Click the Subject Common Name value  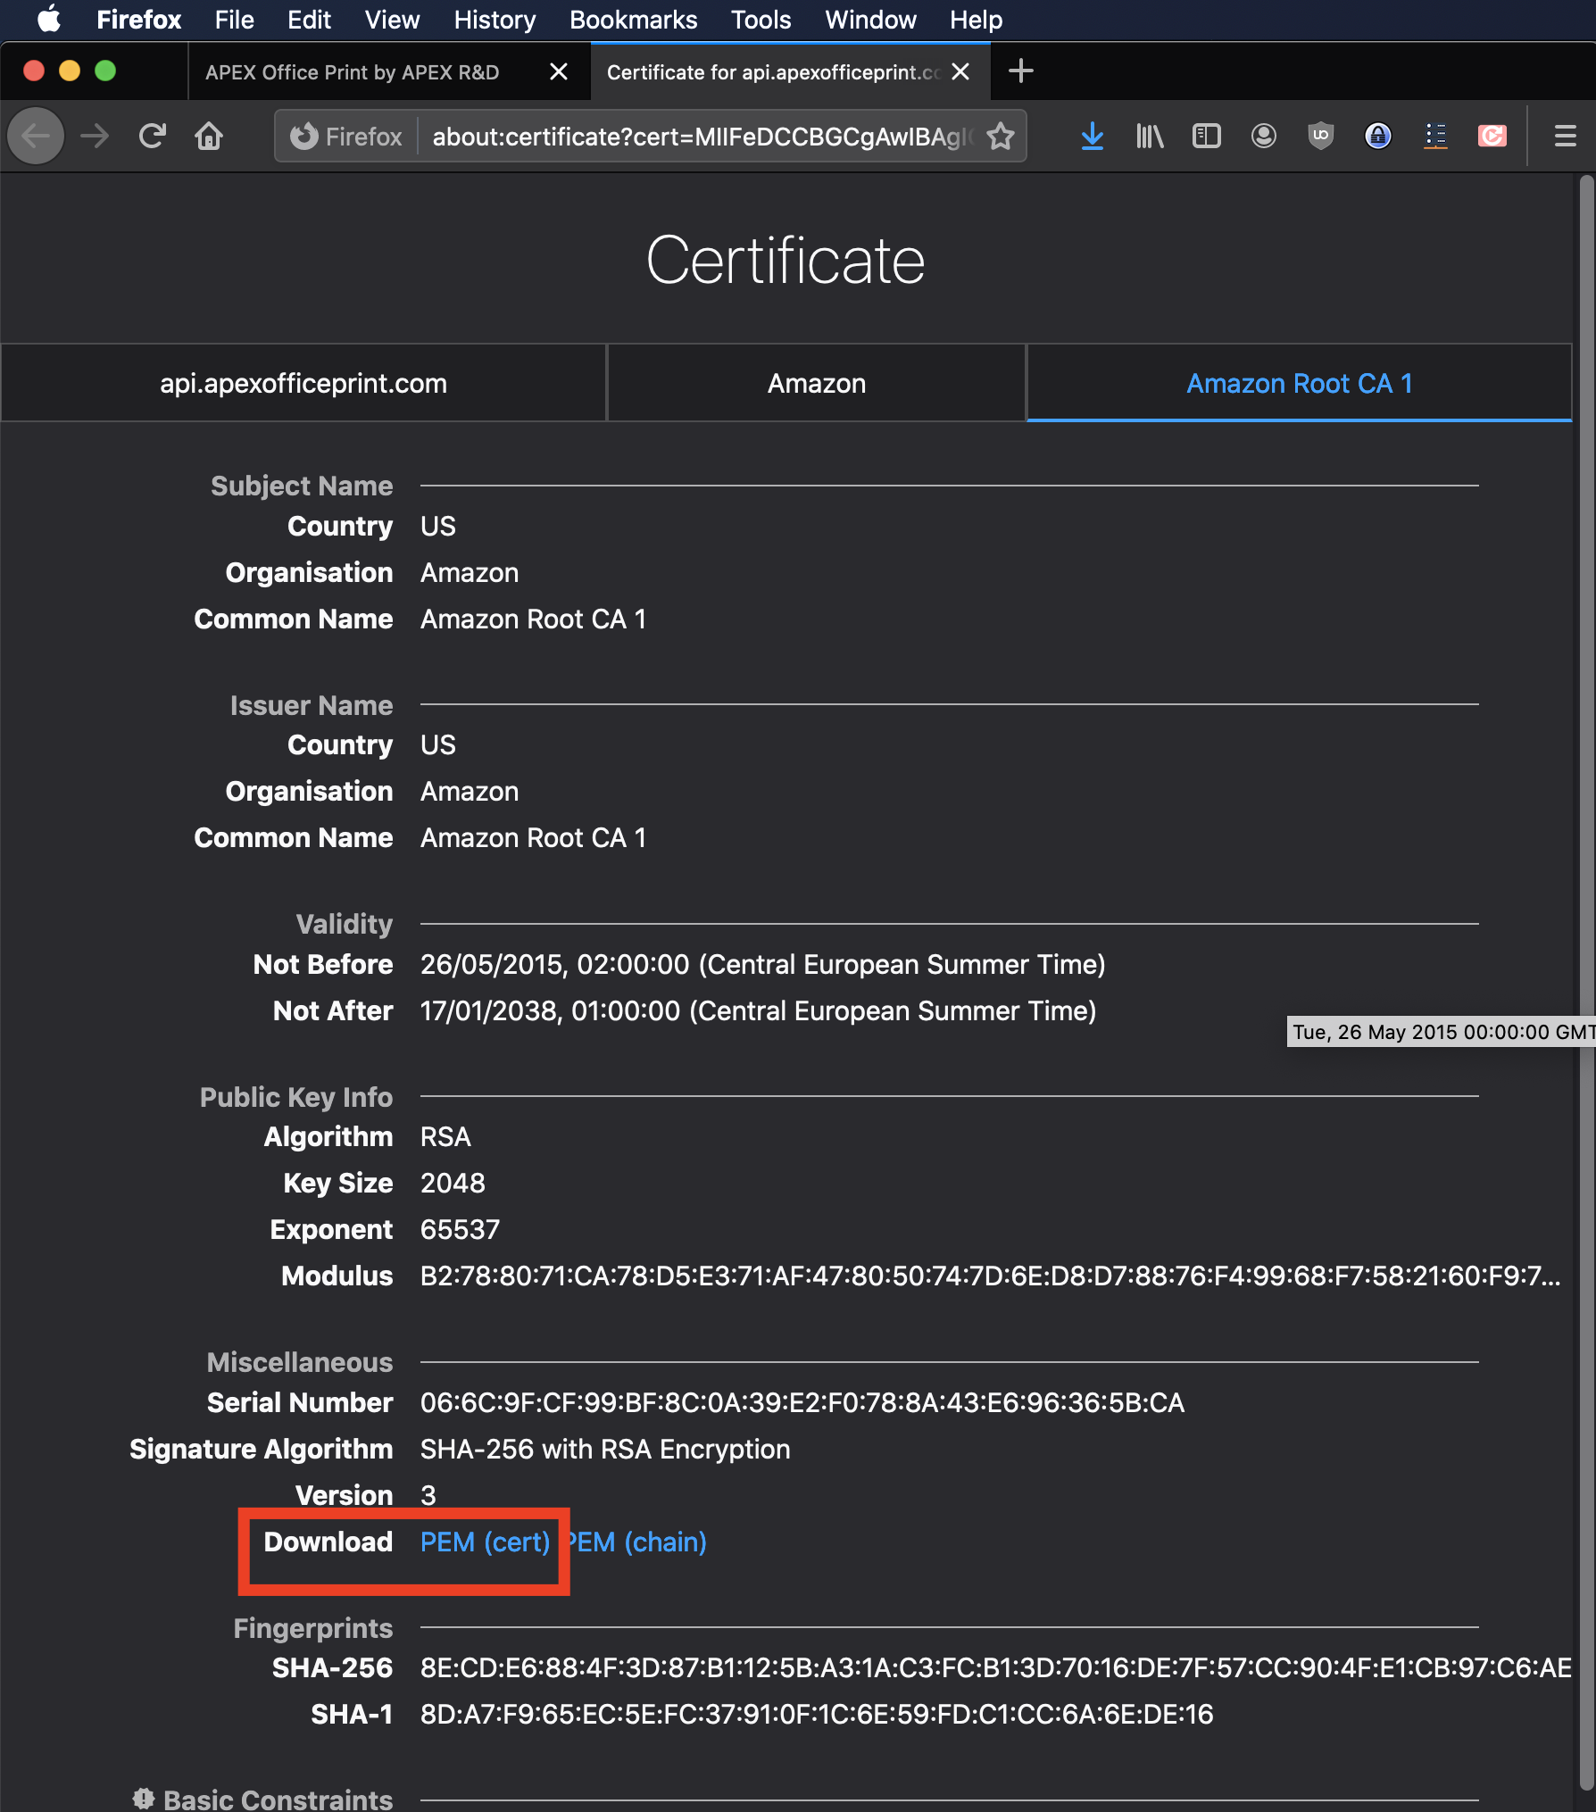533,619
